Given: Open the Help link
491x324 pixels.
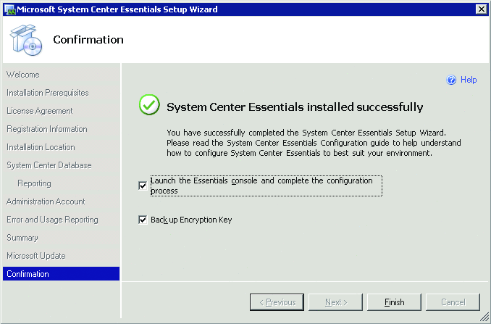Looking at the screenshot, I should 469,80.
